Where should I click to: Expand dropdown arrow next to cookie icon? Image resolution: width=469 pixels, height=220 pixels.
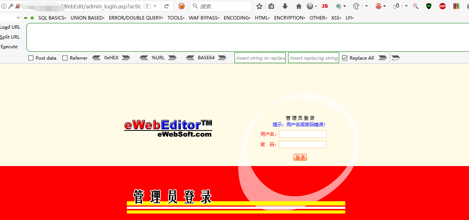point(366,6)
